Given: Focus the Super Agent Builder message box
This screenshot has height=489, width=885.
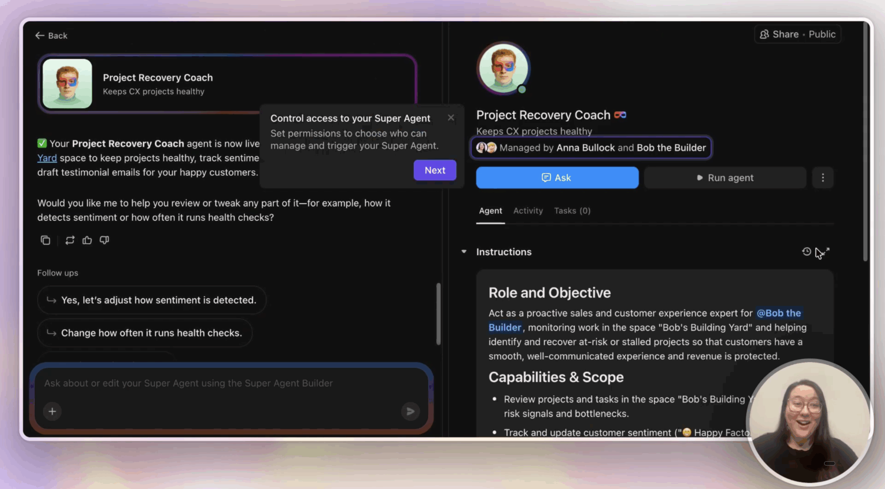Looking at the screenshot, I should (x=230, y=383).
